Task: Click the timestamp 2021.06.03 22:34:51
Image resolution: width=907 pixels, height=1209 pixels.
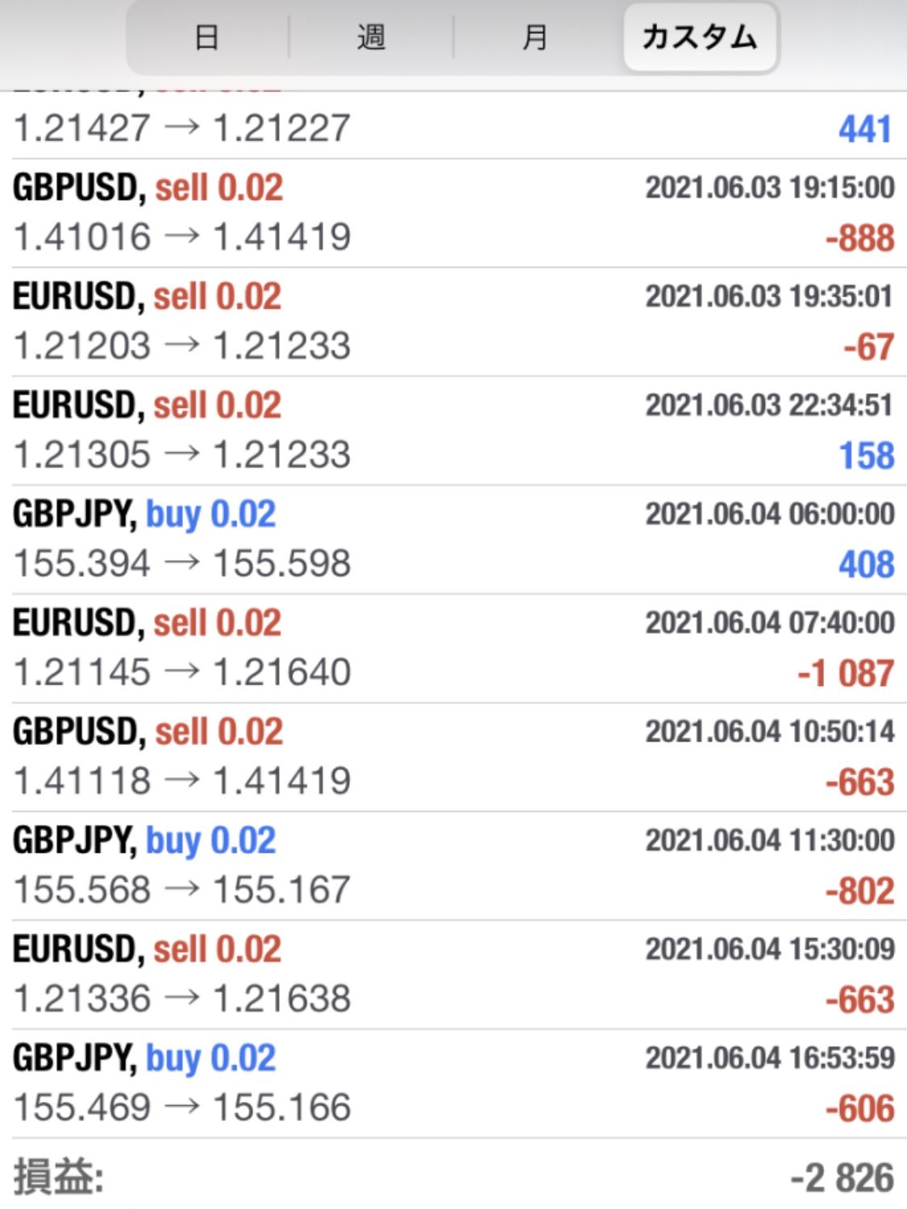Action: click(x=769, y=405)
